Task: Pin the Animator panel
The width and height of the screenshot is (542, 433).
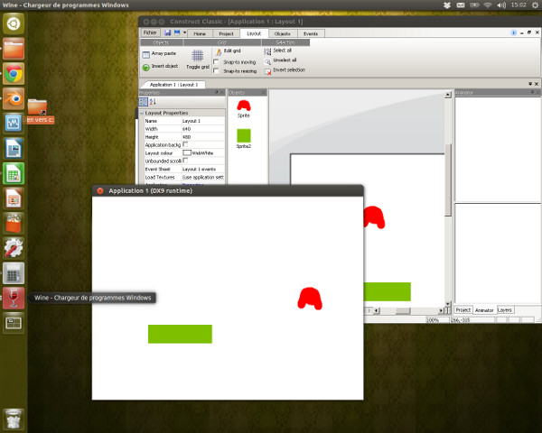Action: click(x=532, y=92)
